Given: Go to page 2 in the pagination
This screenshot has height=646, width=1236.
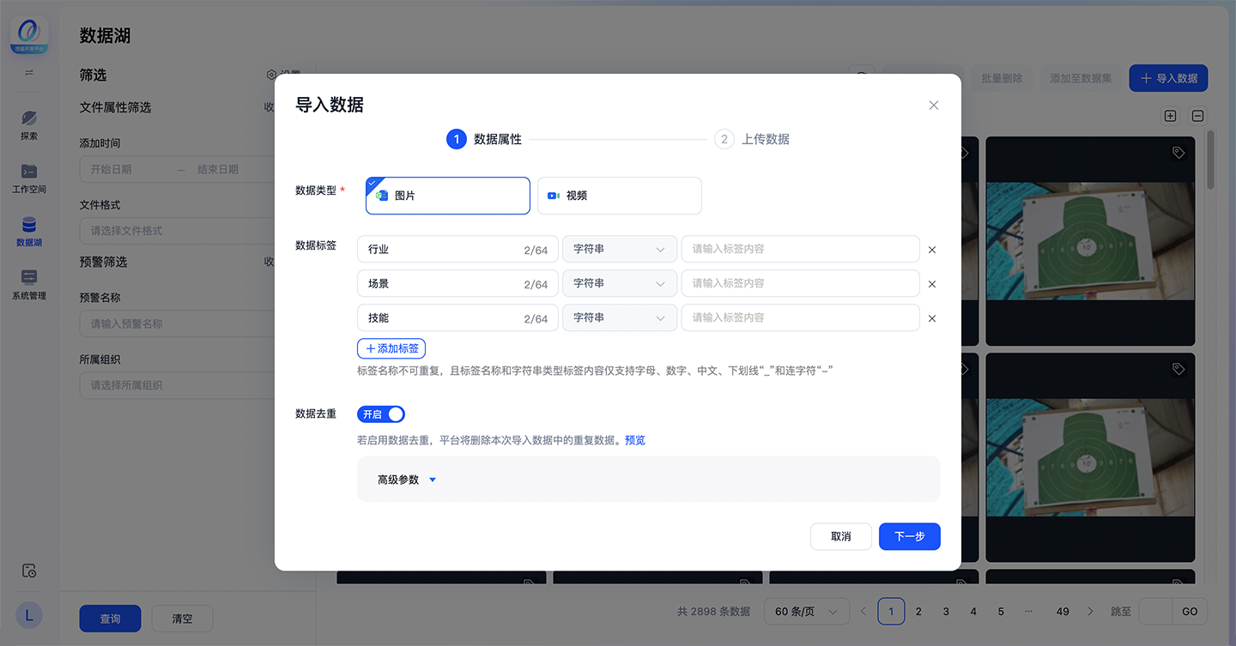Looking at the screenshot, I should 918,612.
